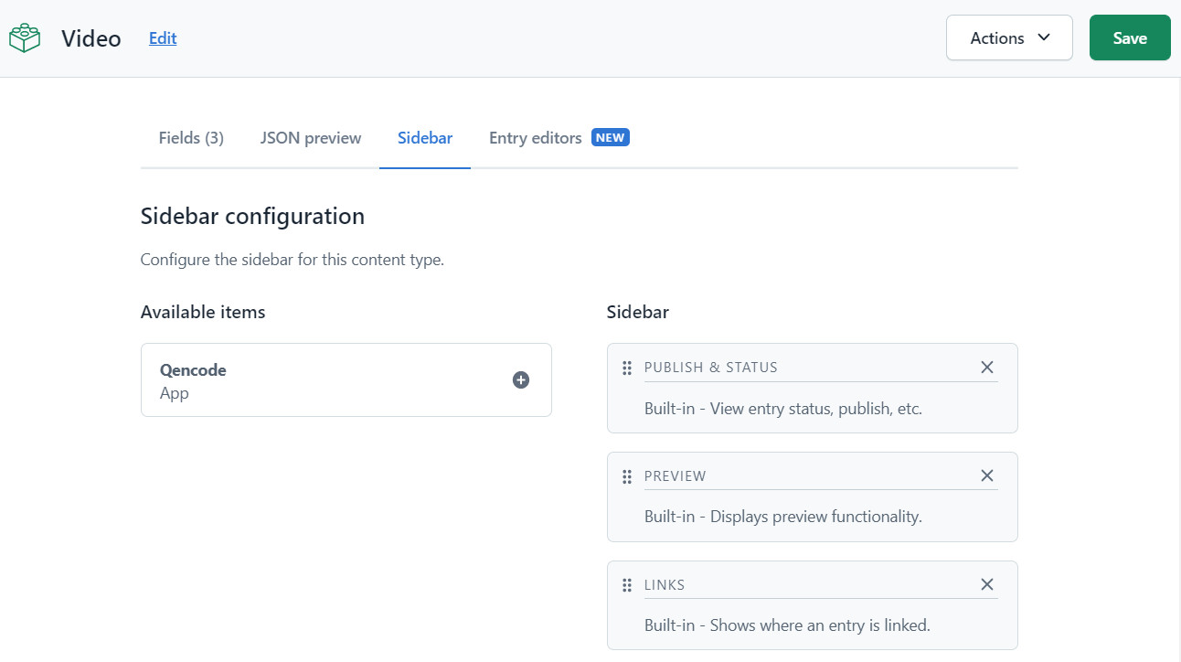
Task: Click the Video content type title
Action: click(x=91, y=38)
